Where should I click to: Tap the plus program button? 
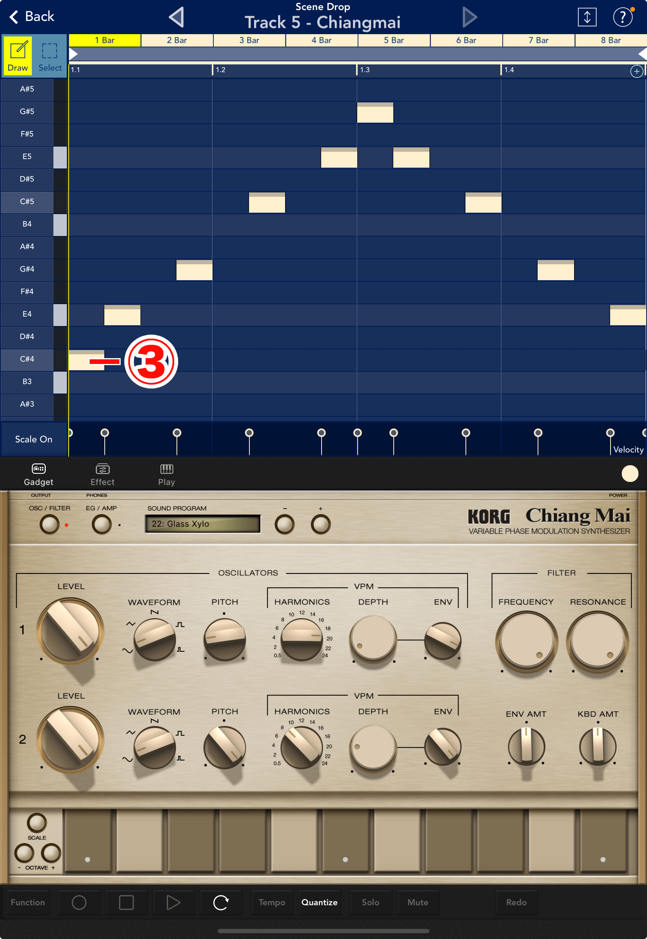pos(320,524)
